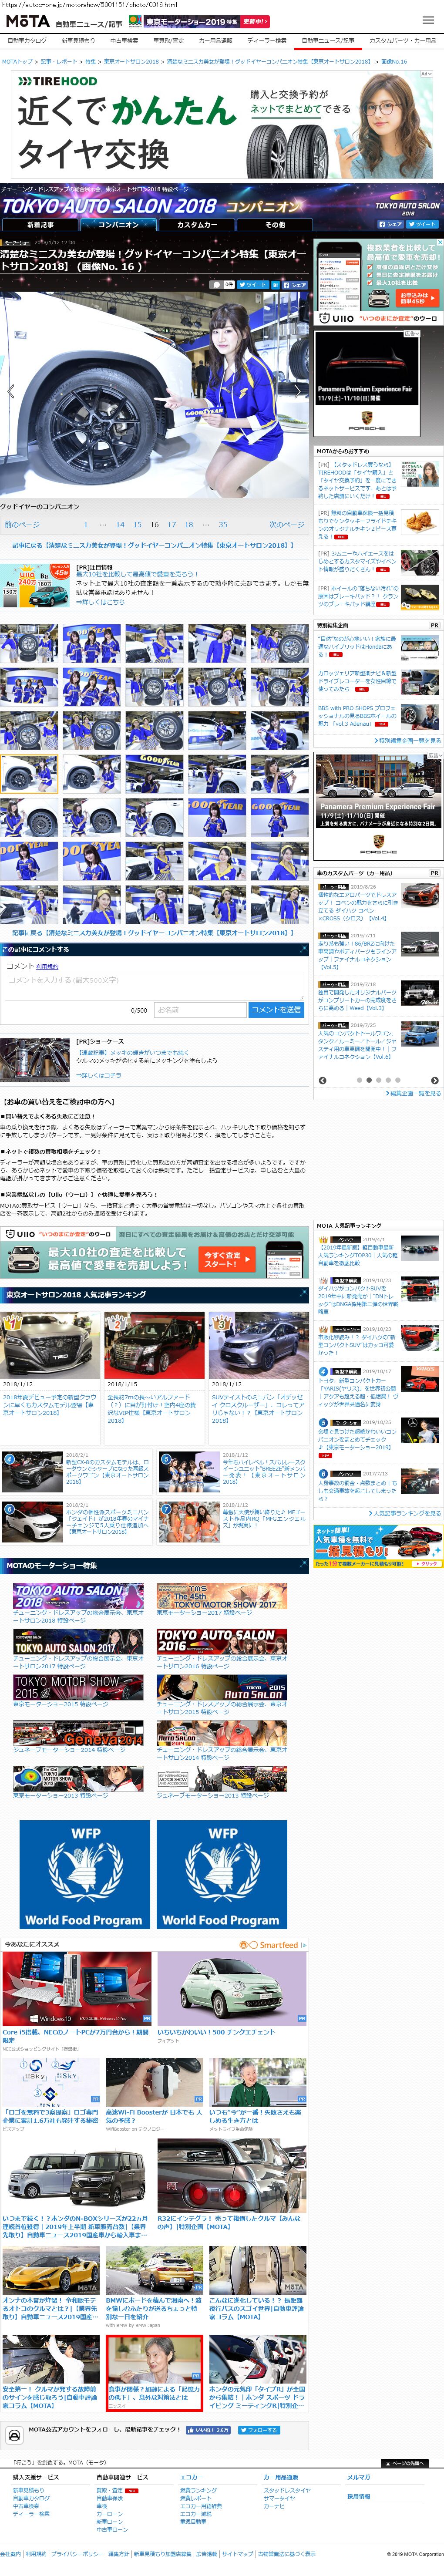Screen dimensions: 444x2576
Task: Open the 特別編集企画一覧を見る link
Action: [x=408, y=741]
